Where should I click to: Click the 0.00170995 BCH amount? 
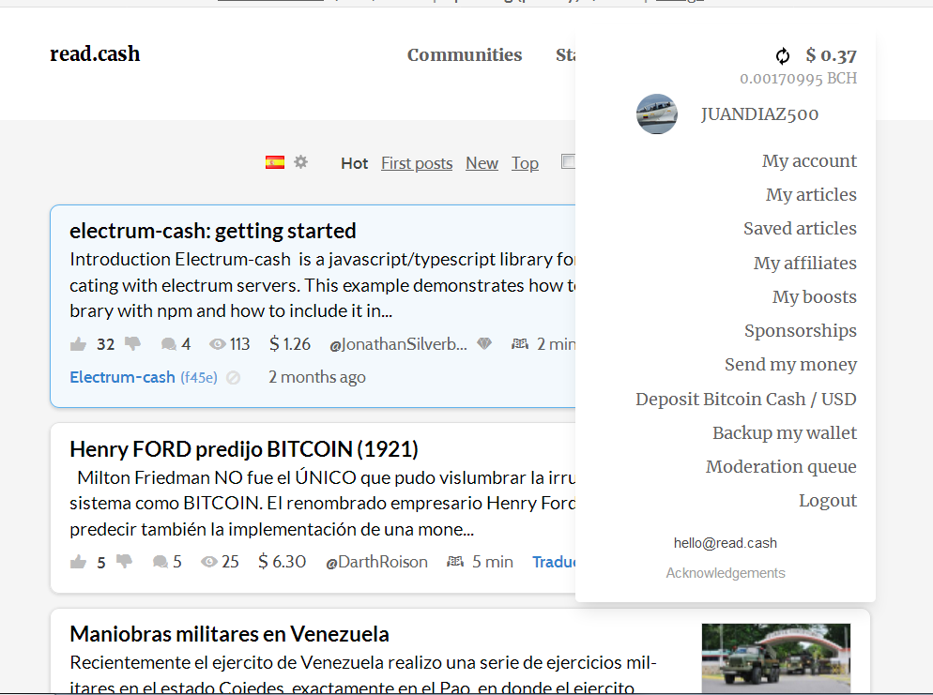(x=799, y=79)
